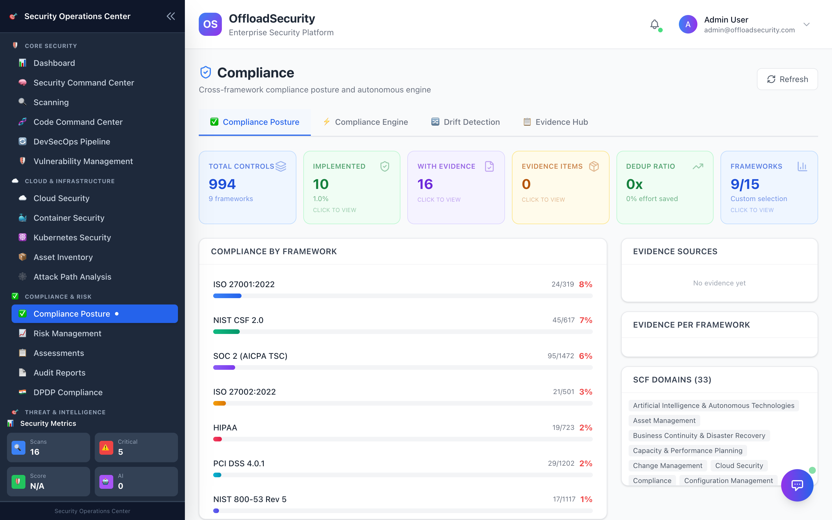The width and height of the screenshot is (832, 520).
Task: Click the Security Command Center brain icon
Action: (22, 83)
